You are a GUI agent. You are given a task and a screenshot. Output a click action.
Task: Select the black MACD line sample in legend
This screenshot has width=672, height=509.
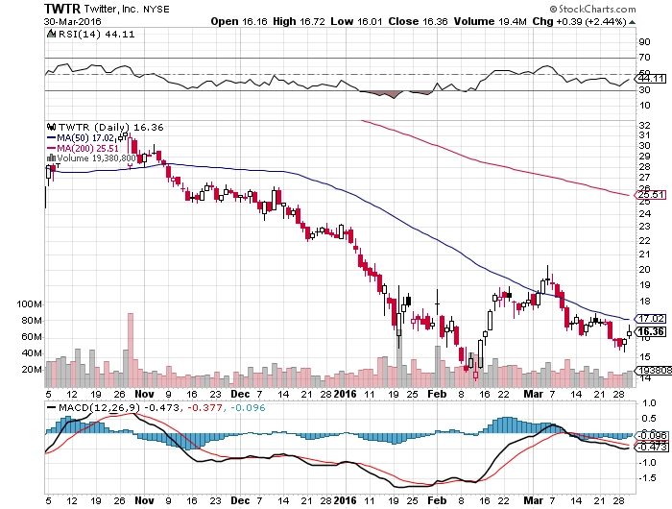tap(52, 408)
